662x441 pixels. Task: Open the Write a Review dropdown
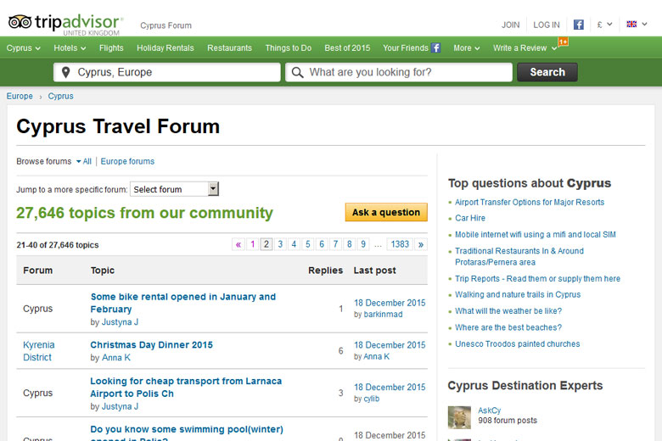(x=525, y=48)
